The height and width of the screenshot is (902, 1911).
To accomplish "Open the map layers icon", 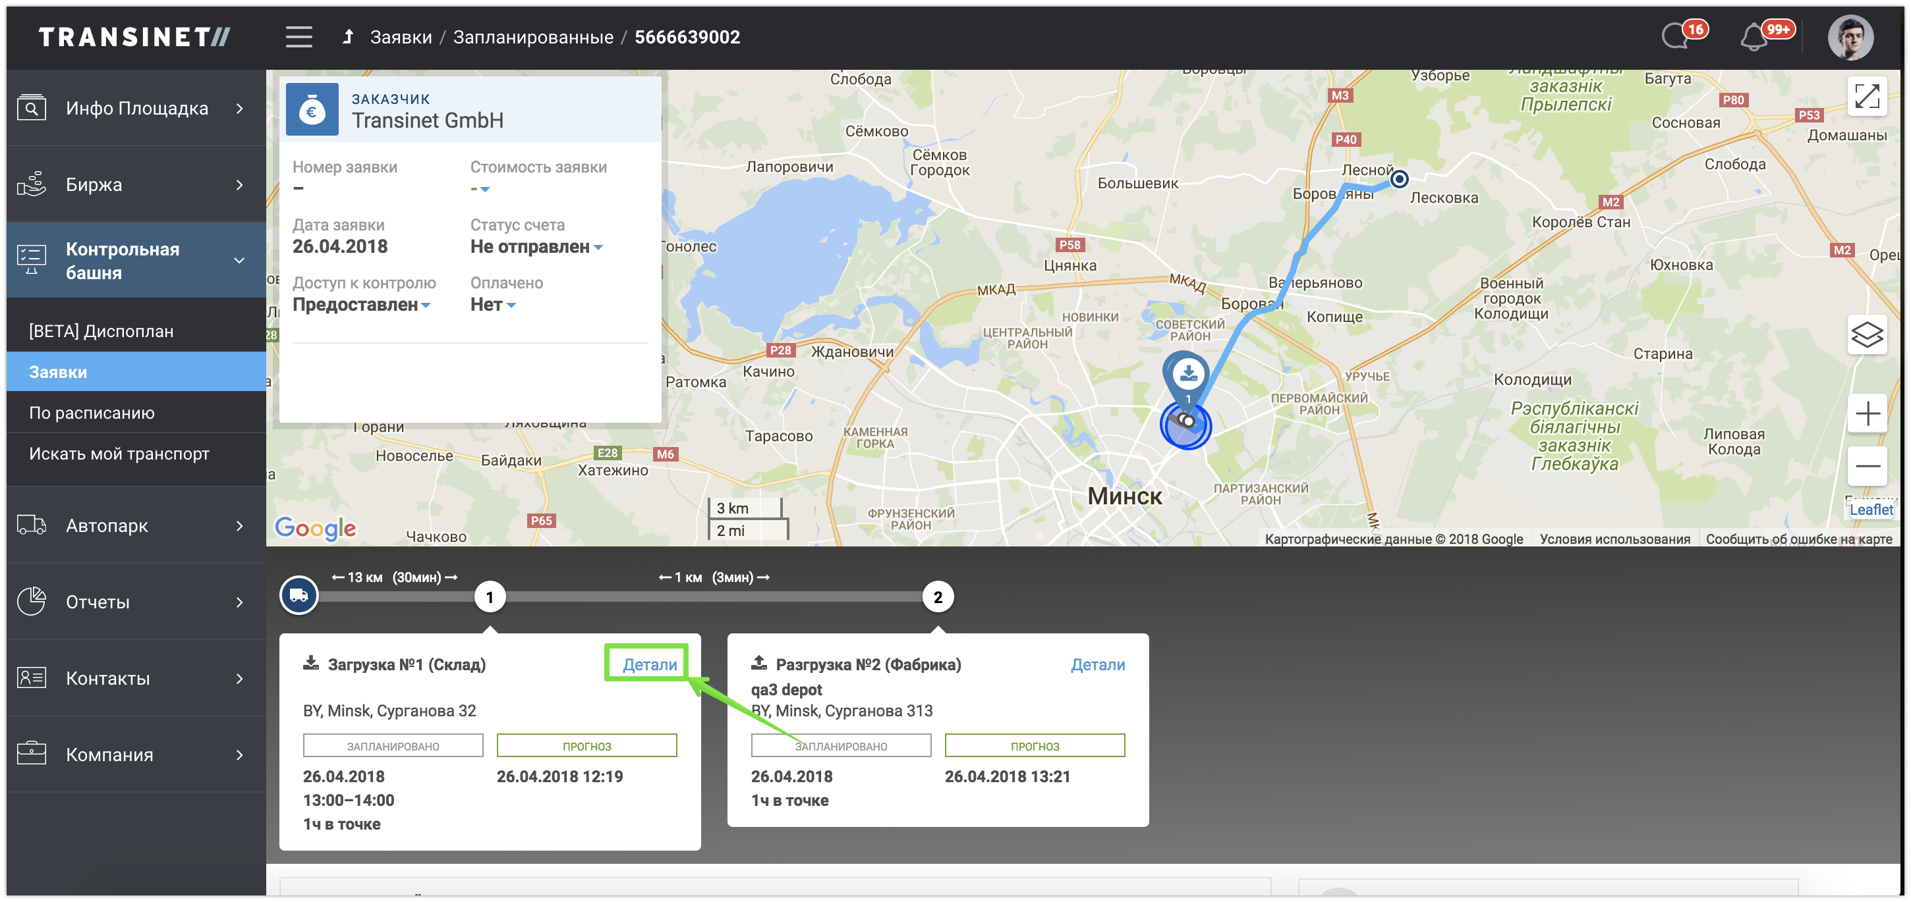I will coord(1866,335).
